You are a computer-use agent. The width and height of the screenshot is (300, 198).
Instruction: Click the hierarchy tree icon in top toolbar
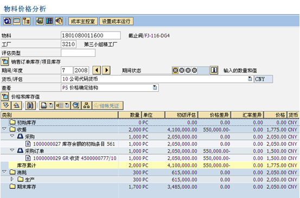point(27,21)
